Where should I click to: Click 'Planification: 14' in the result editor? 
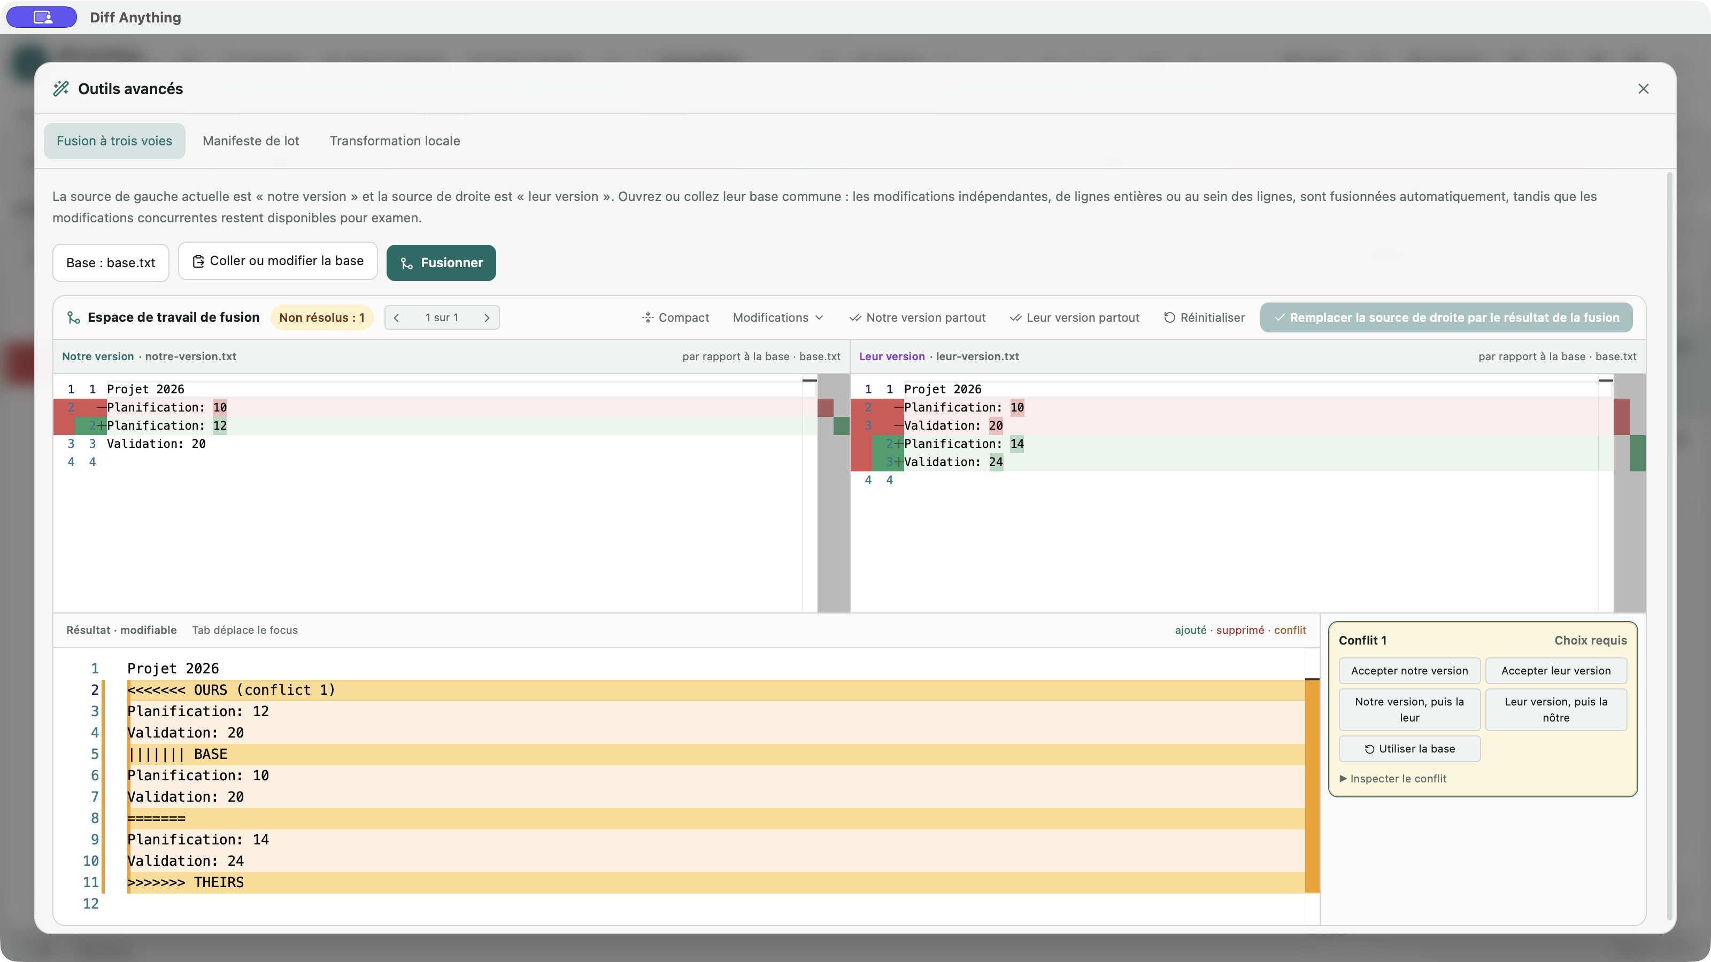pos(198,840)
